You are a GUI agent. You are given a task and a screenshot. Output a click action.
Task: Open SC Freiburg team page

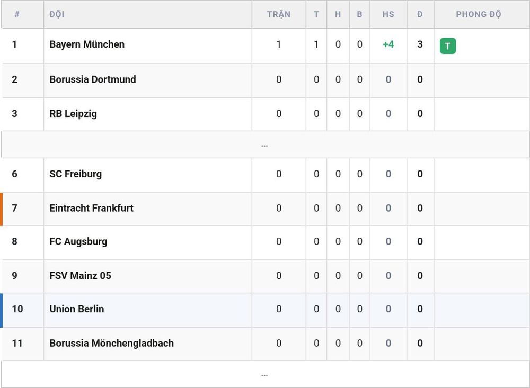pos(75,174)
